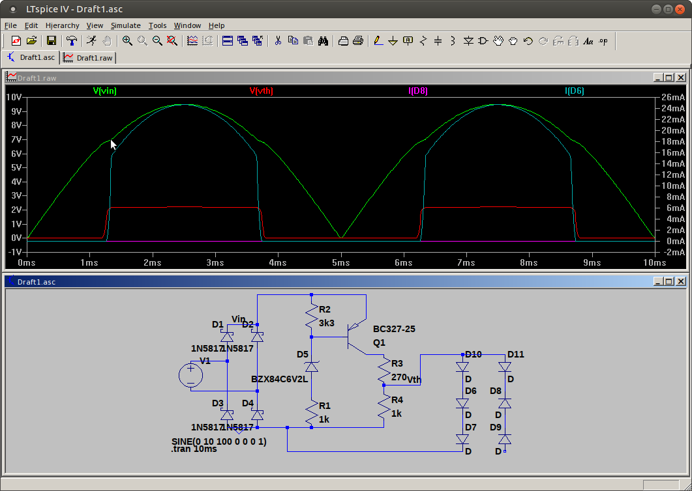Open the Hierarchy menu

click(x=62, y=25)
